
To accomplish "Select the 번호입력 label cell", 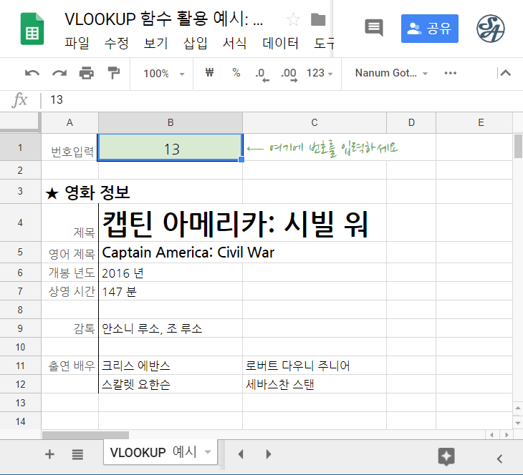I will [x=69, y=147].
